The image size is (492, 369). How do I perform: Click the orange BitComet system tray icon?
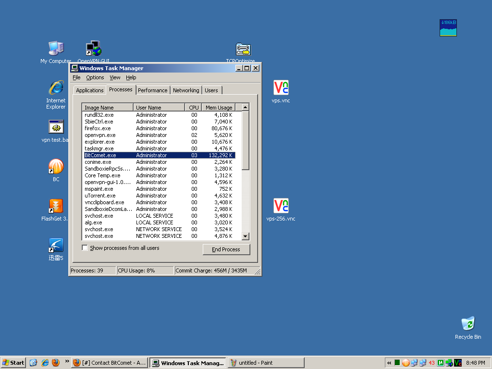[406, 363]
